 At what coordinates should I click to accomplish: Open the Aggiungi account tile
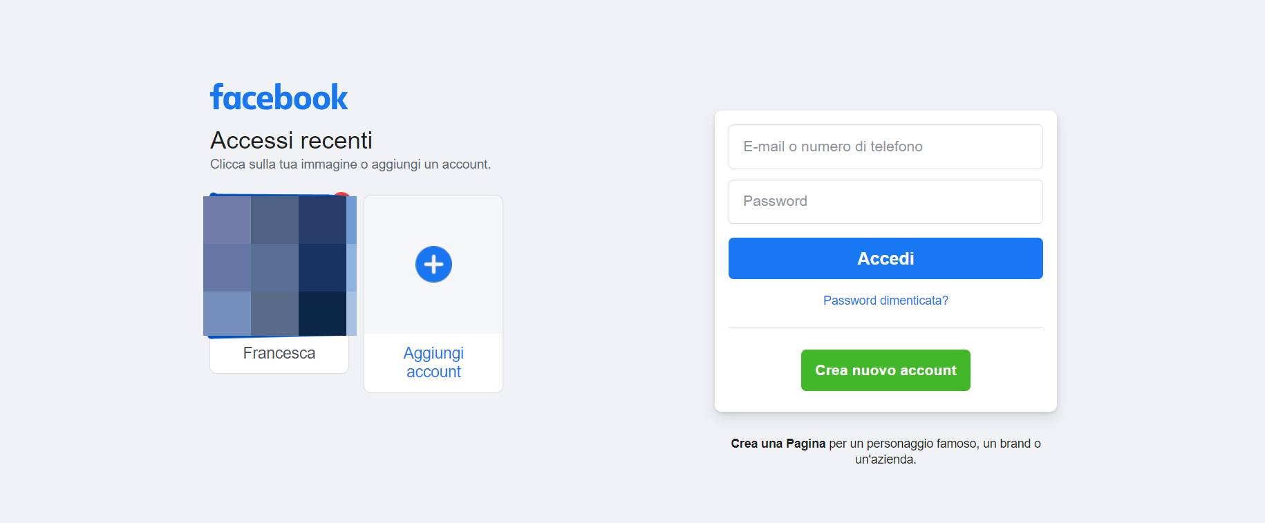[x=433, y=294]
